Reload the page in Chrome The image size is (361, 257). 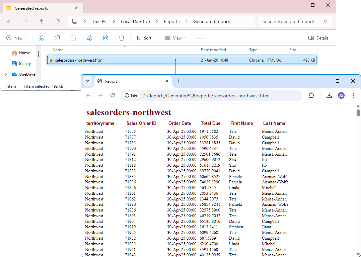click(x=113, y=95)
